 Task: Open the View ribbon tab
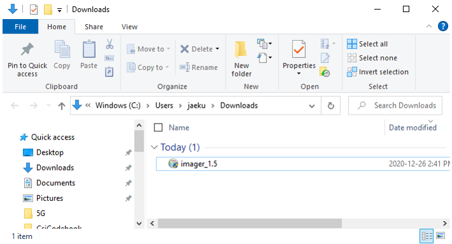(129, 27)
